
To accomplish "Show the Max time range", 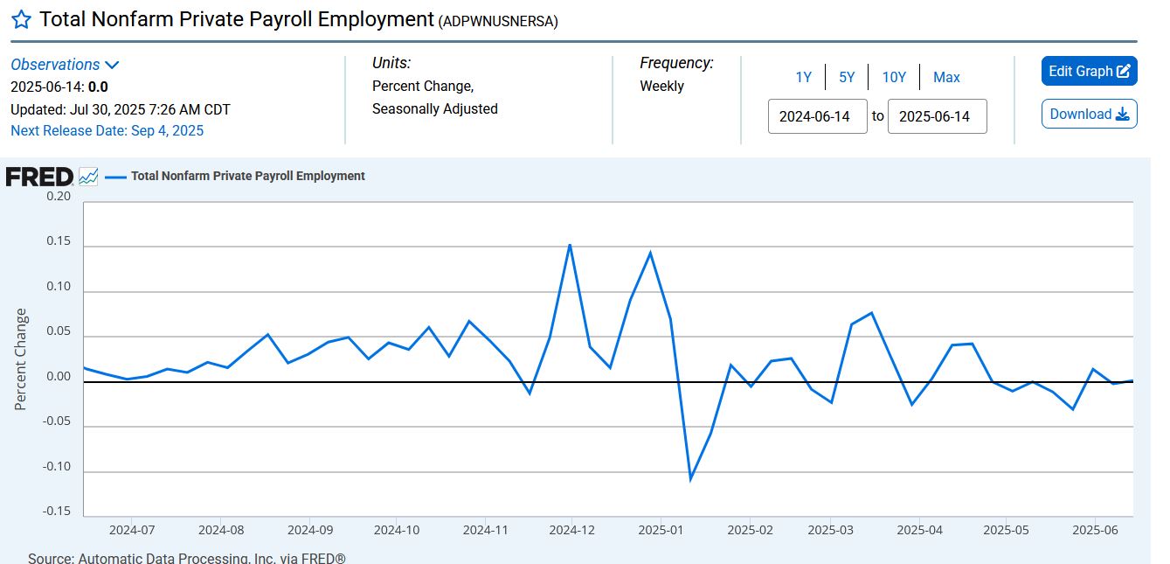I will [946, 77].
